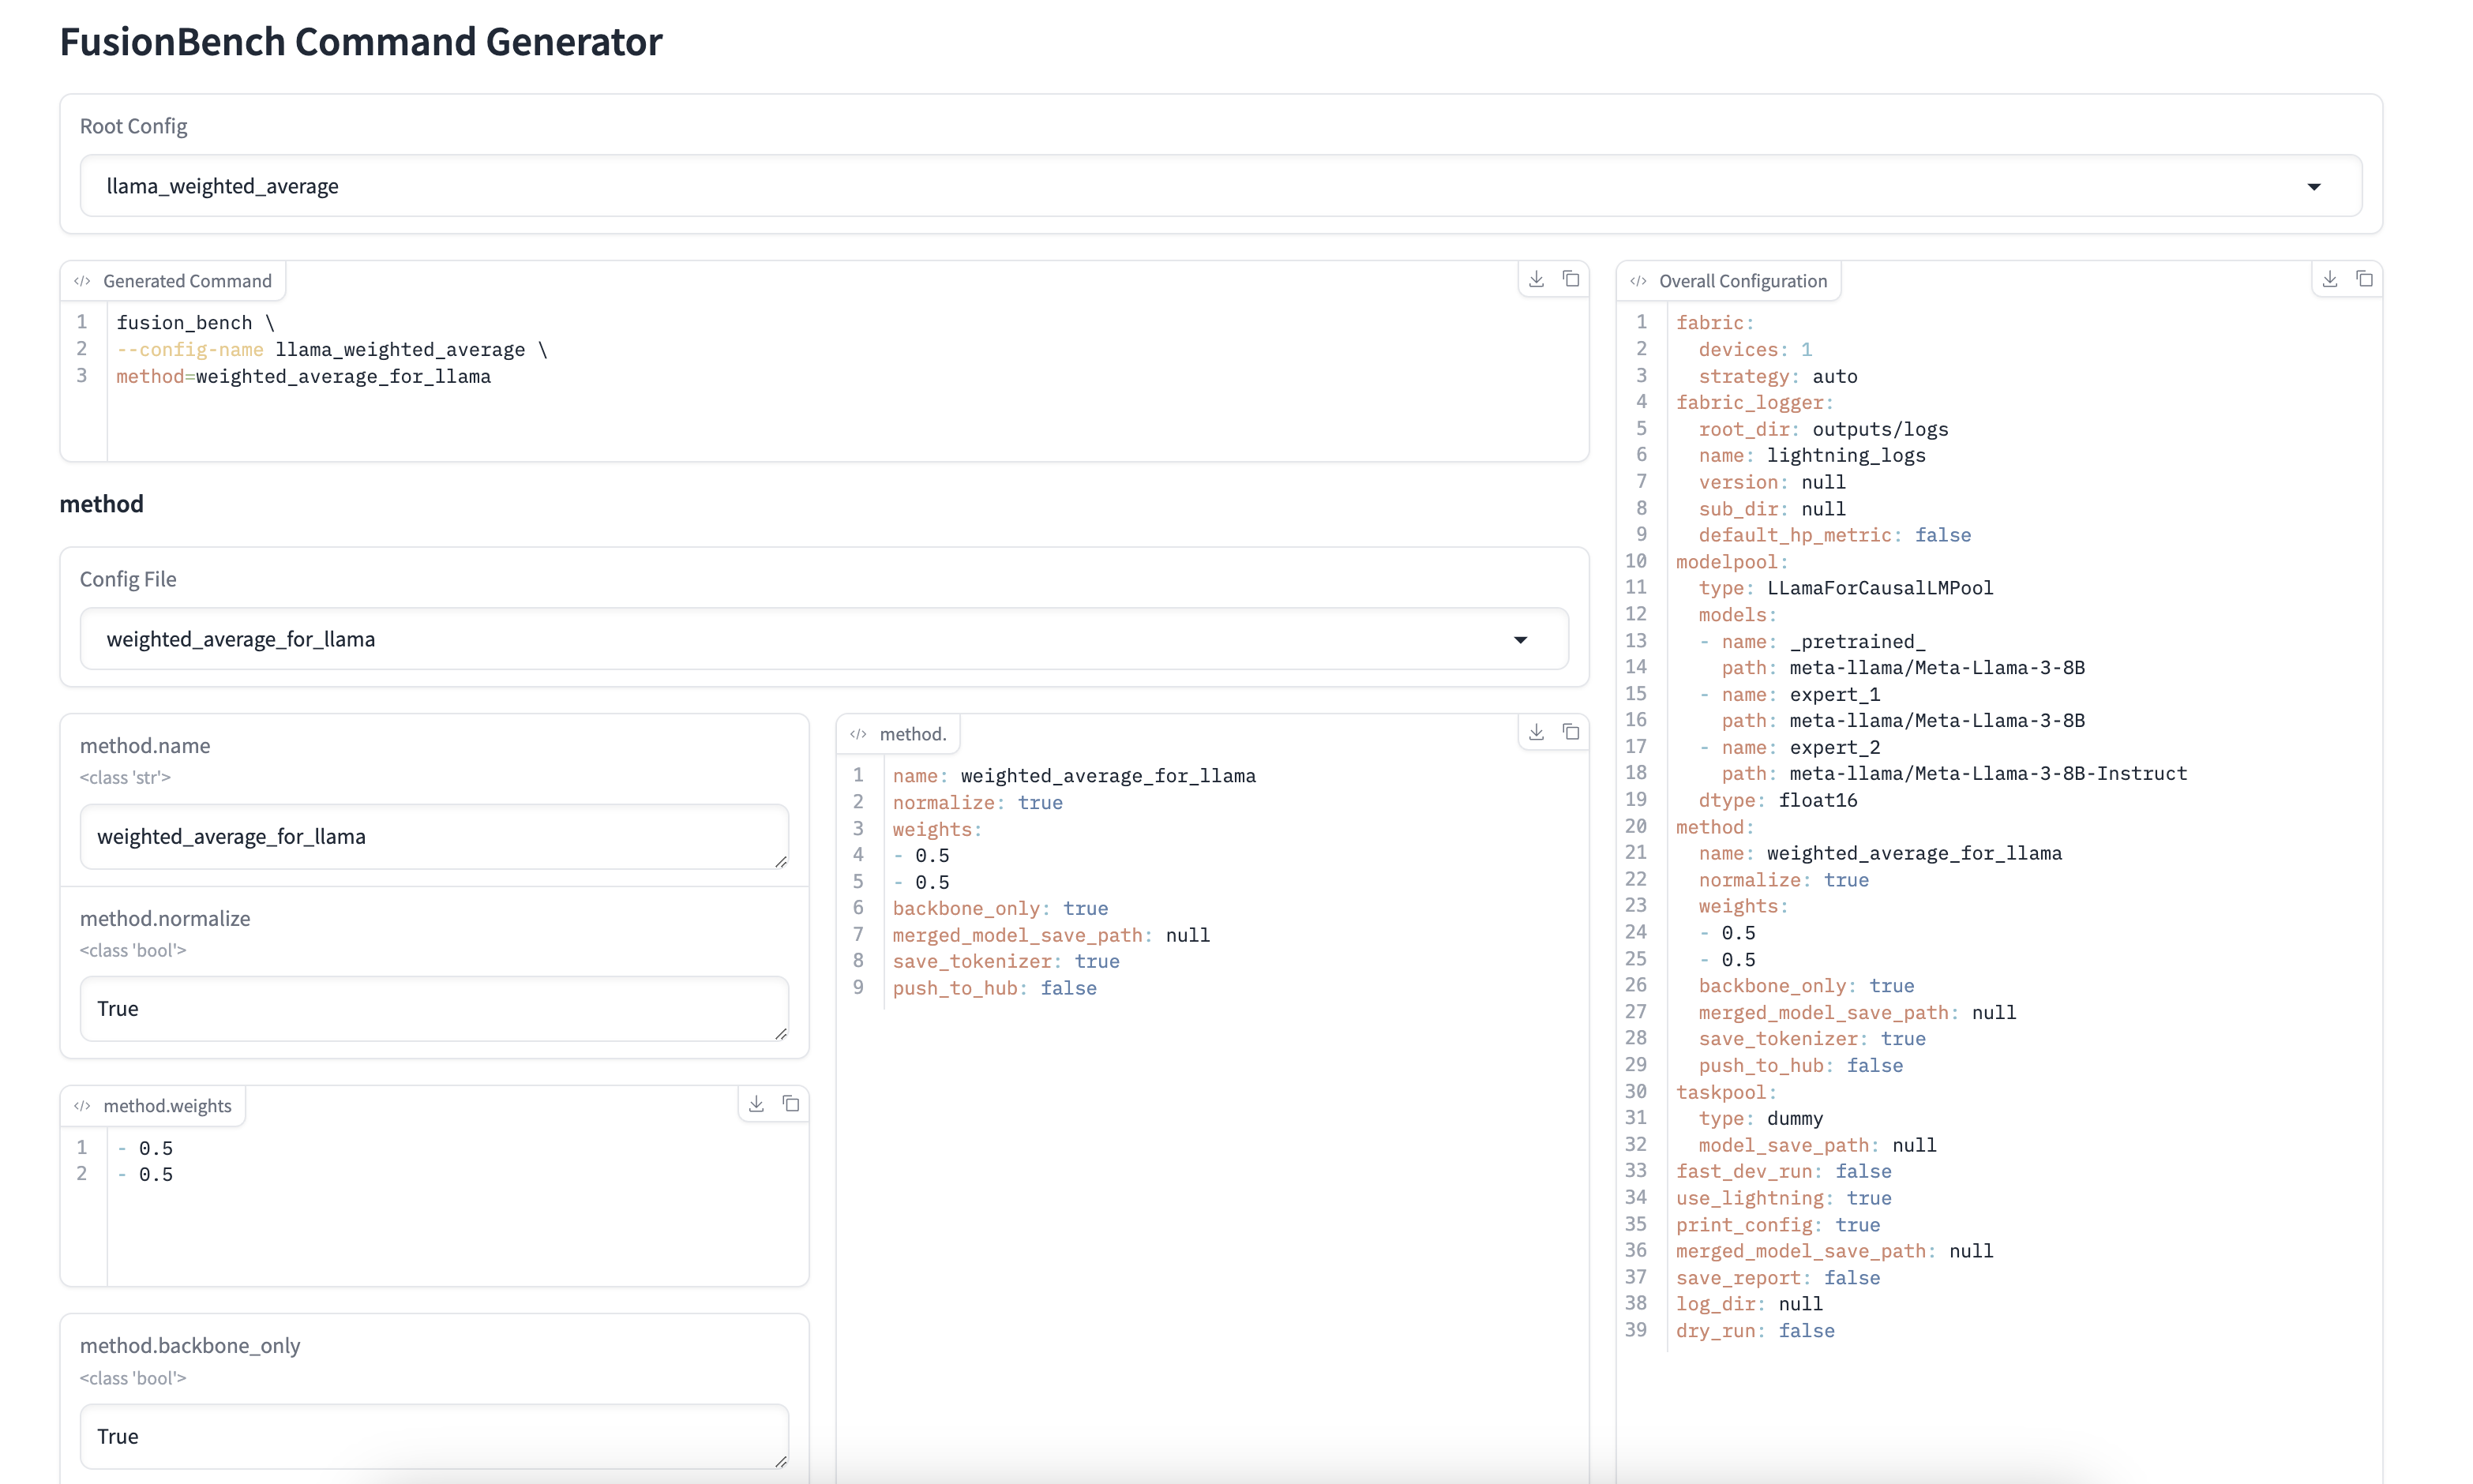This screenshot has width=2473, height=1484.
Task: Click the method section heading
Action: pos(101,503)
